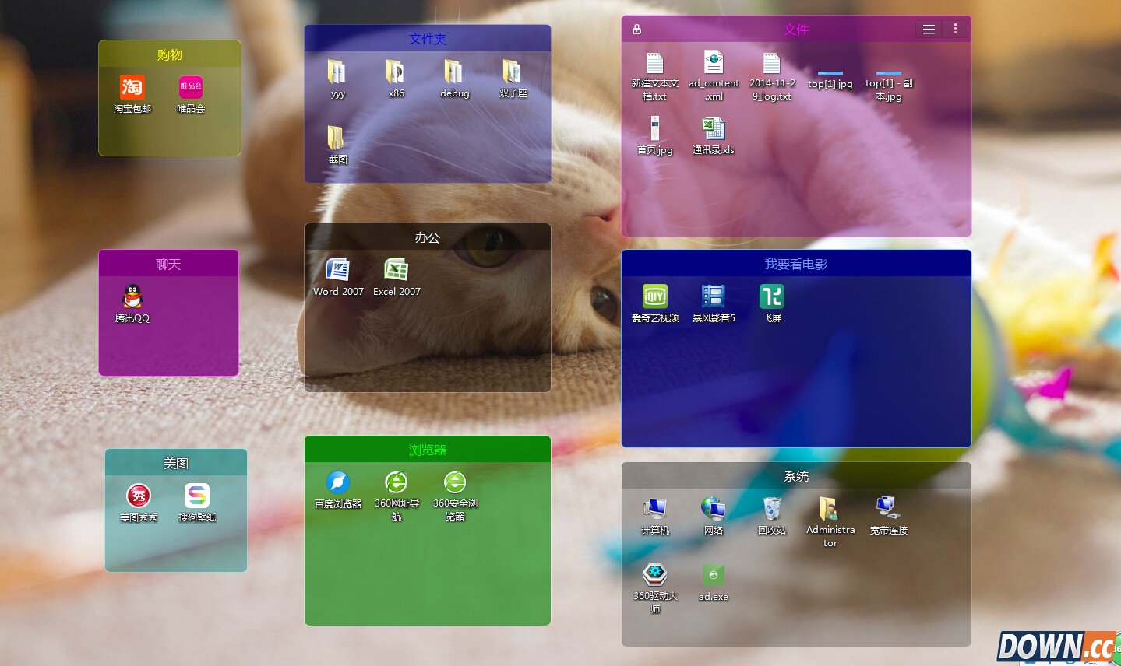This screenshot has height=666, width=1121.
Task: Open Word 2007 in 办公 group
Action: [338, 270]
